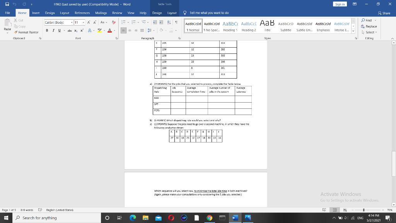The height and width of the screenshot is (223, 396).
Task: Click the Share button
Action: click(x=384, y=13)
